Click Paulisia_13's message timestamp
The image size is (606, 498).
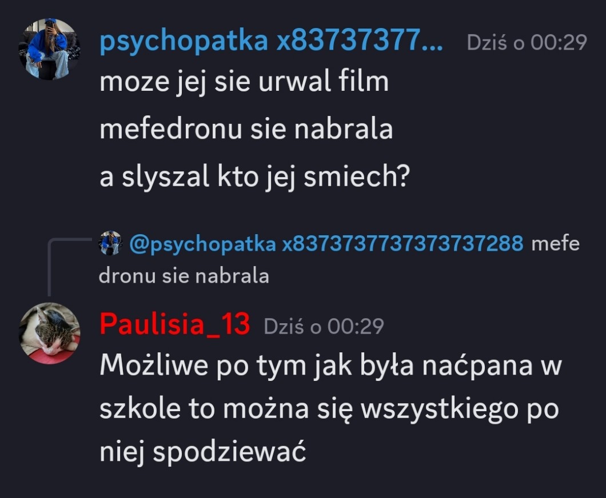coord(324,326)
